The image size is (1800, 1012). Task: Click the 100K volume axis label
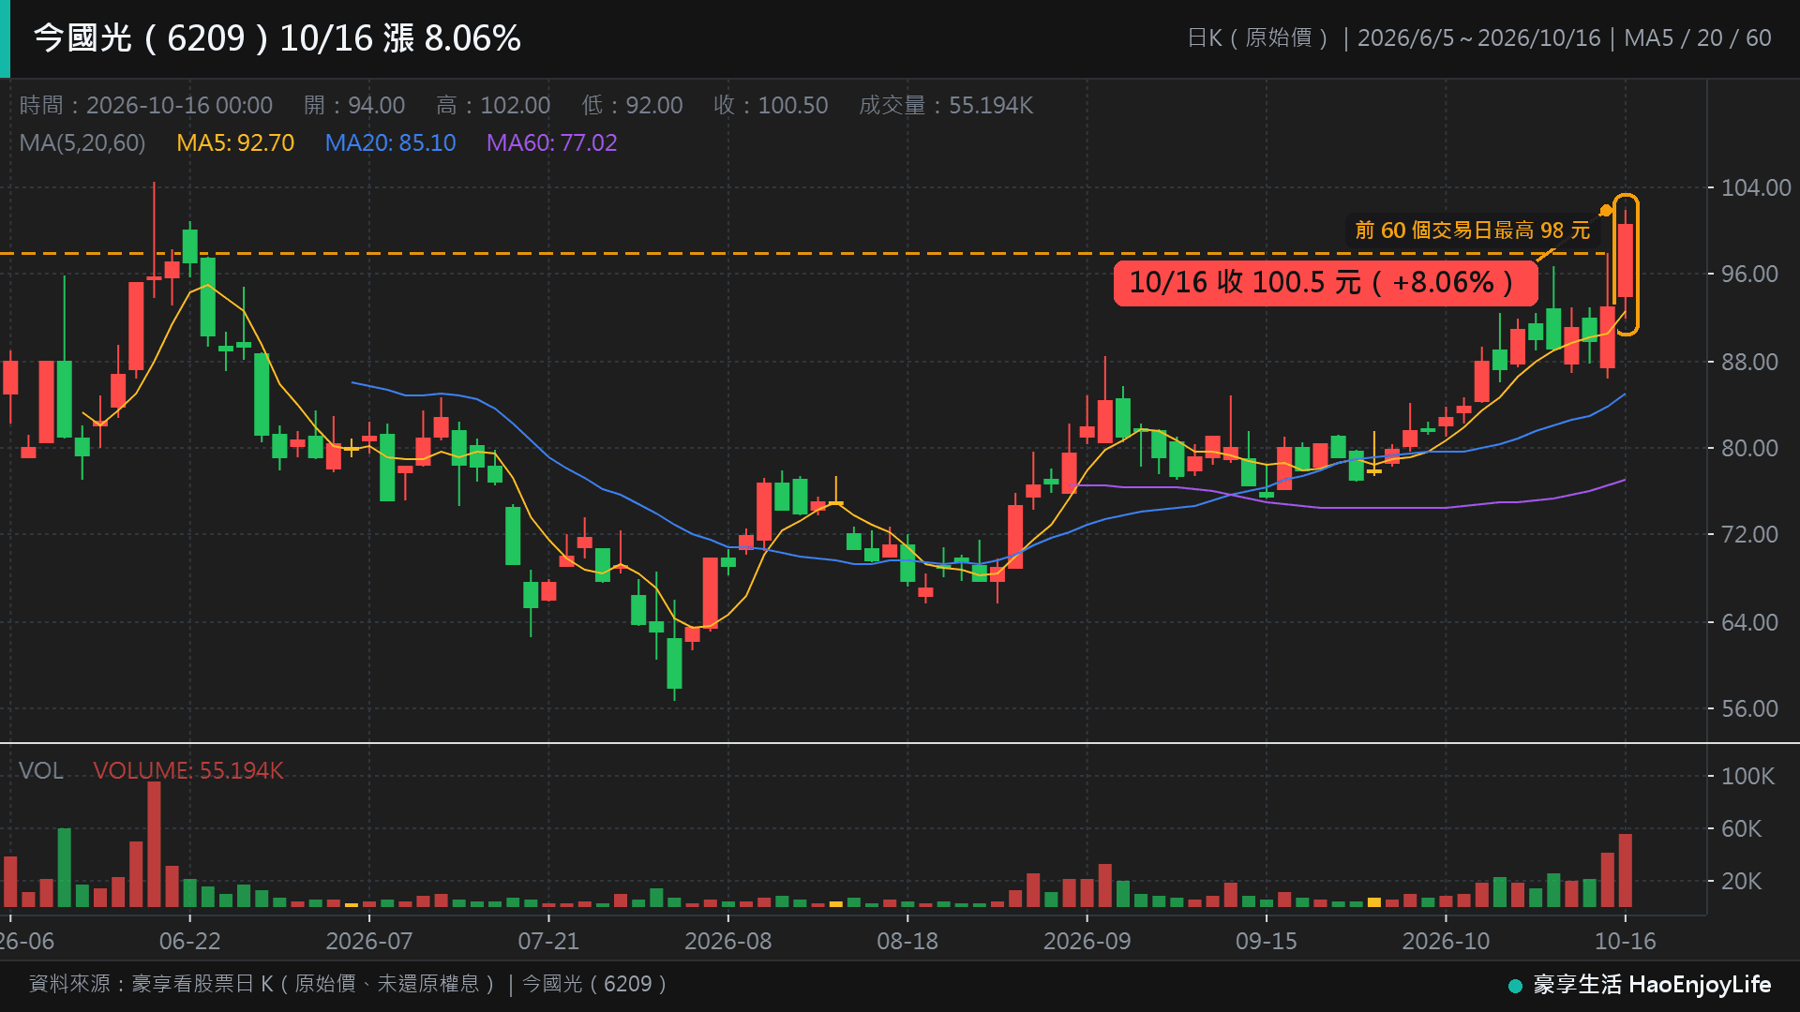(x=1747, y=777)
